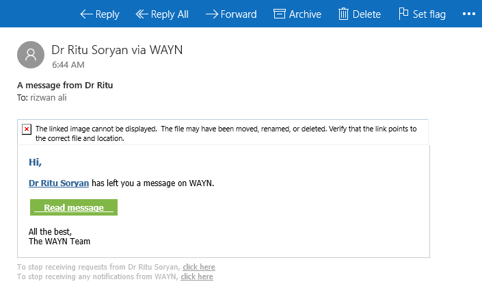Open the Dr Ritu Soryan profile link

pyautogui.click(x=59, y=183)
